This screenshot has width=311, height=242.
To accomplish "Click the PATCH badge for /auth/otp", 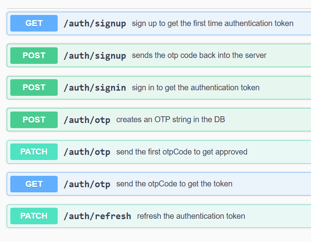I will tap(34, 152).
